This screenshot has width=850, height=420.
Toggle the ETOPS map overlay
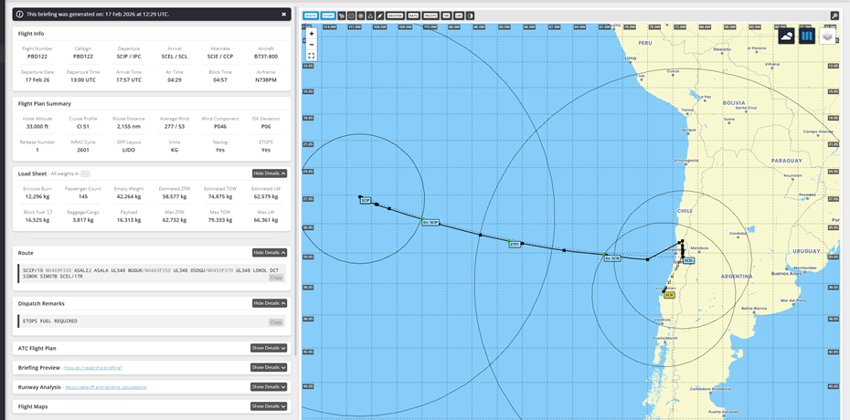(328, 16)
